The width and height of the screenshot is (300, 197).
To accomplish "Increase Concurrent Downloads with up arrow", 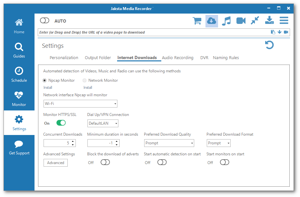I will tap(73, 141).
